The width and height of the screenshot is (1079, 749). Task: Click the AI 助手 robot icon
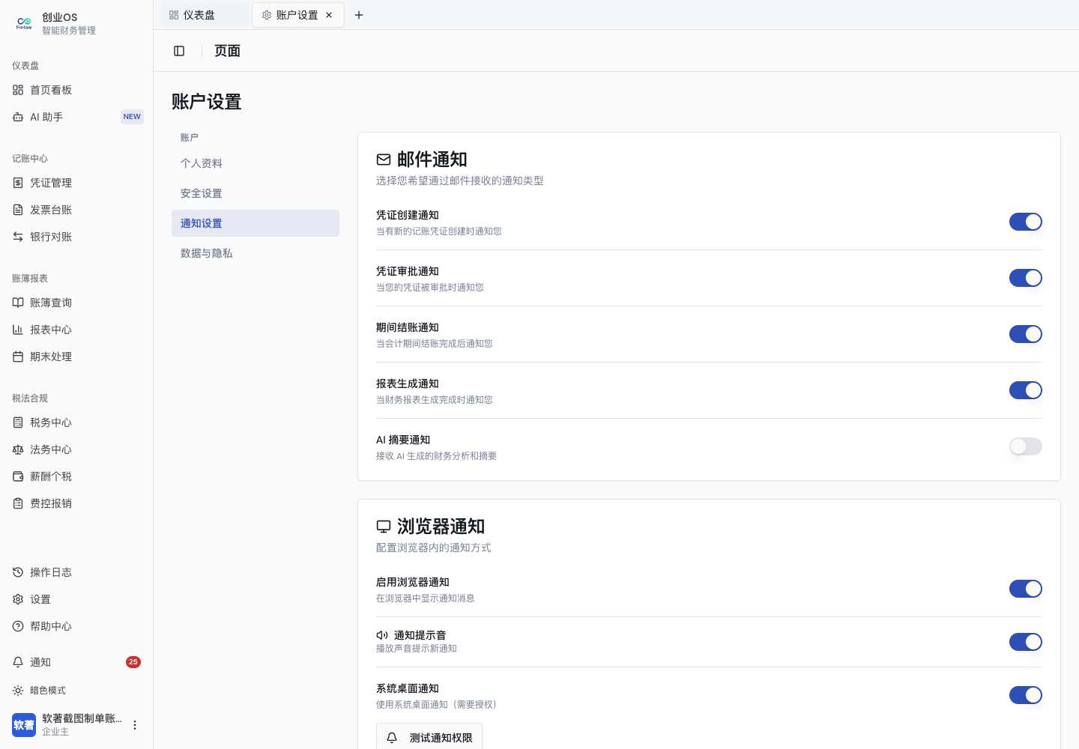[x=18, y=117]
